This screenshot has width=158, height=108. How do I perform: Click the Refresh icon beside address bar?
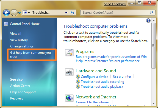[x=73, y=13]
